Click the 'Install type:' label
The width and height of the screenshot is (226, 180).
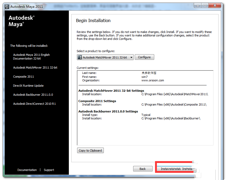tap(90, 115)
